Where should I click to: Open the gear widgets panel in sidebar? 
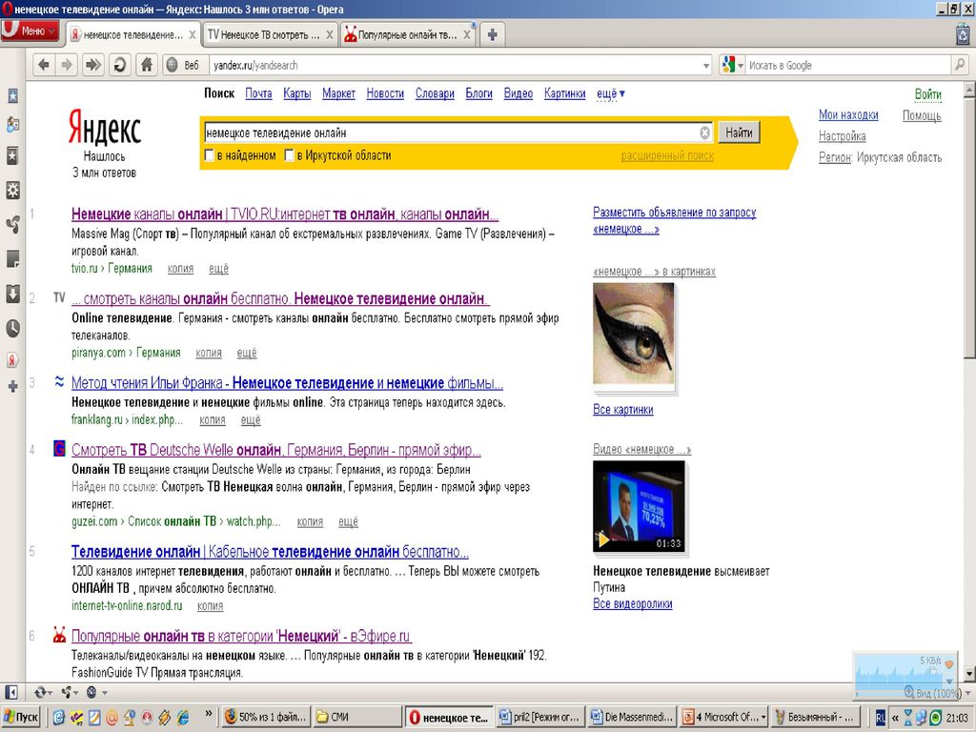coord(12,190)
